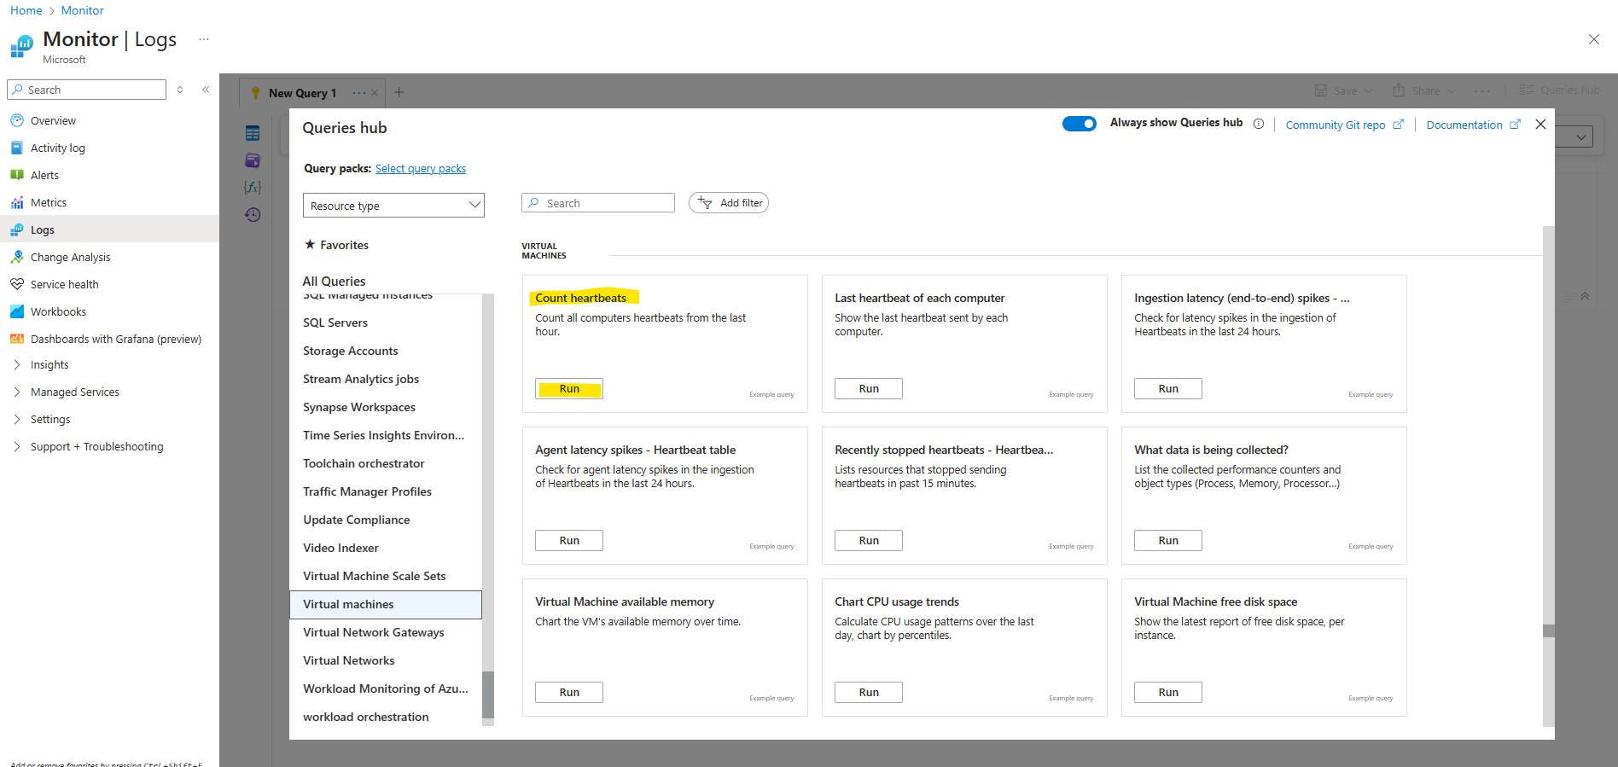Select Storage Accounts category
The height and width of the screenshot is (767, 1618).
pyautogui.click(x=351, y=351)
